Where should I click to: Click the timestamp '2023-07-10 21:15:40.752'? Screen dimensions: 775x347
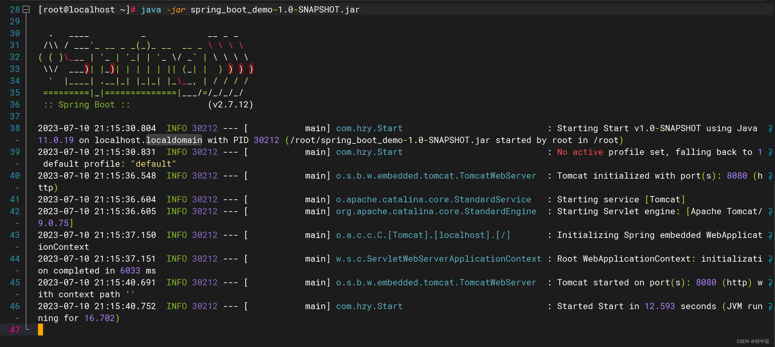[97, 306]
